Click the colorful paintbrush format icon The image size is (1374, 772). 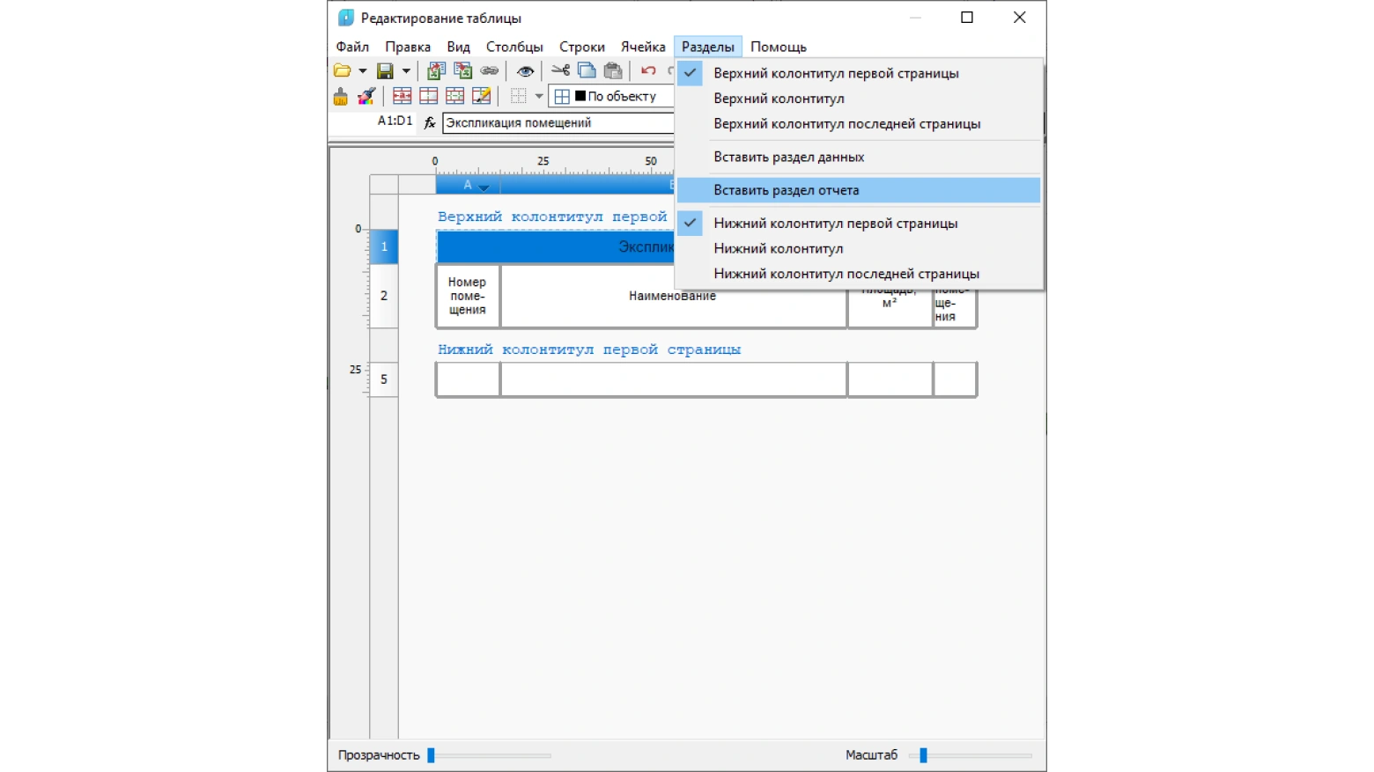pyautogui.click(x=366, y=96)
